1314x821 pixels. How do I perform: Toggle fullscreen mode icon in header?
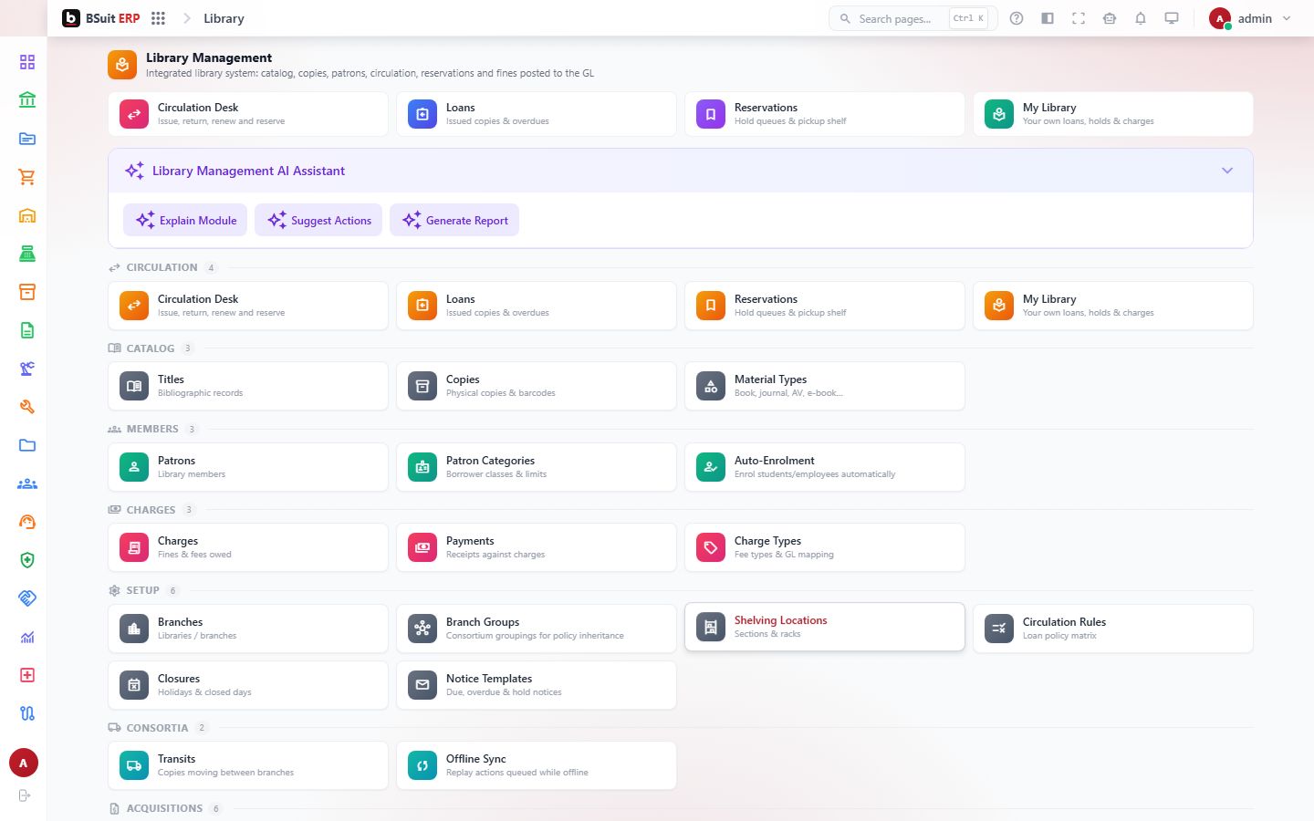tap(1079, 18)
